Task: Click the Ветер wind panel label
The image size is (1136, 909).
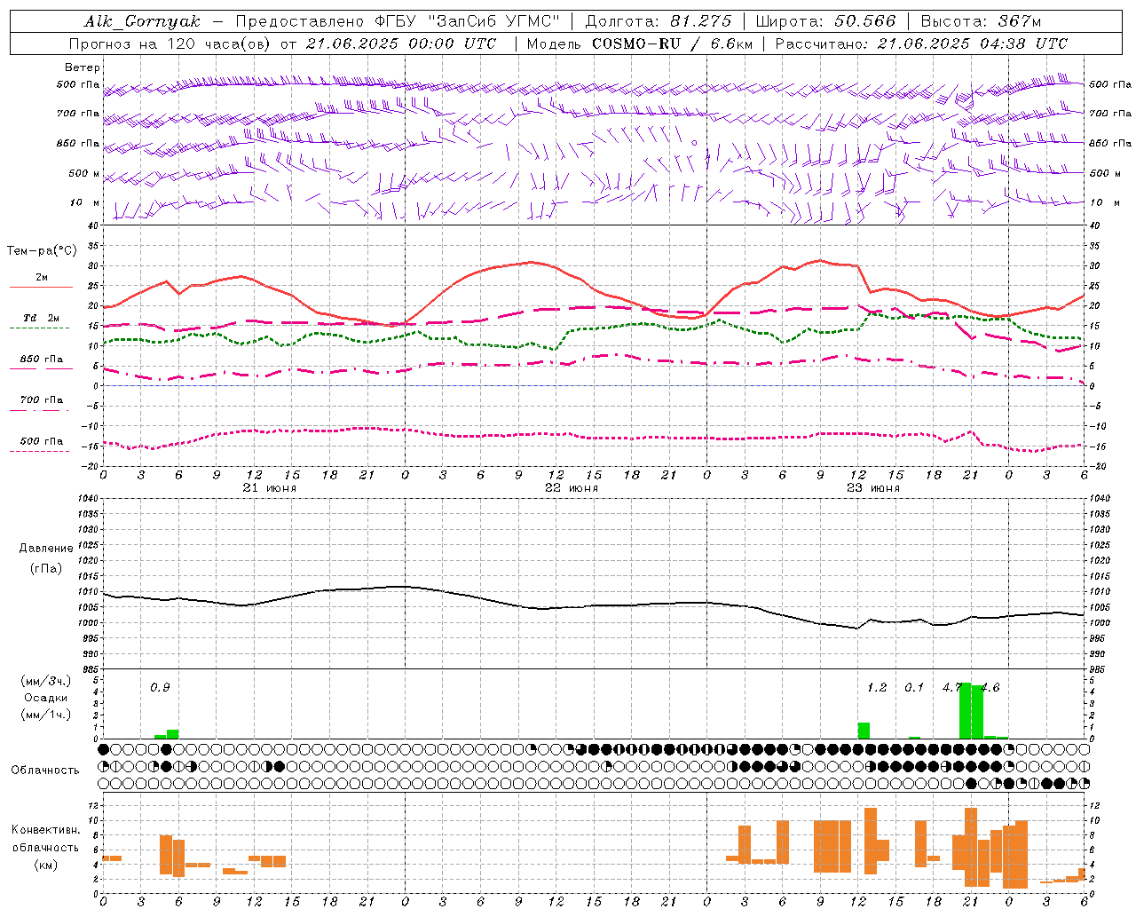Action: click(83, 67)
